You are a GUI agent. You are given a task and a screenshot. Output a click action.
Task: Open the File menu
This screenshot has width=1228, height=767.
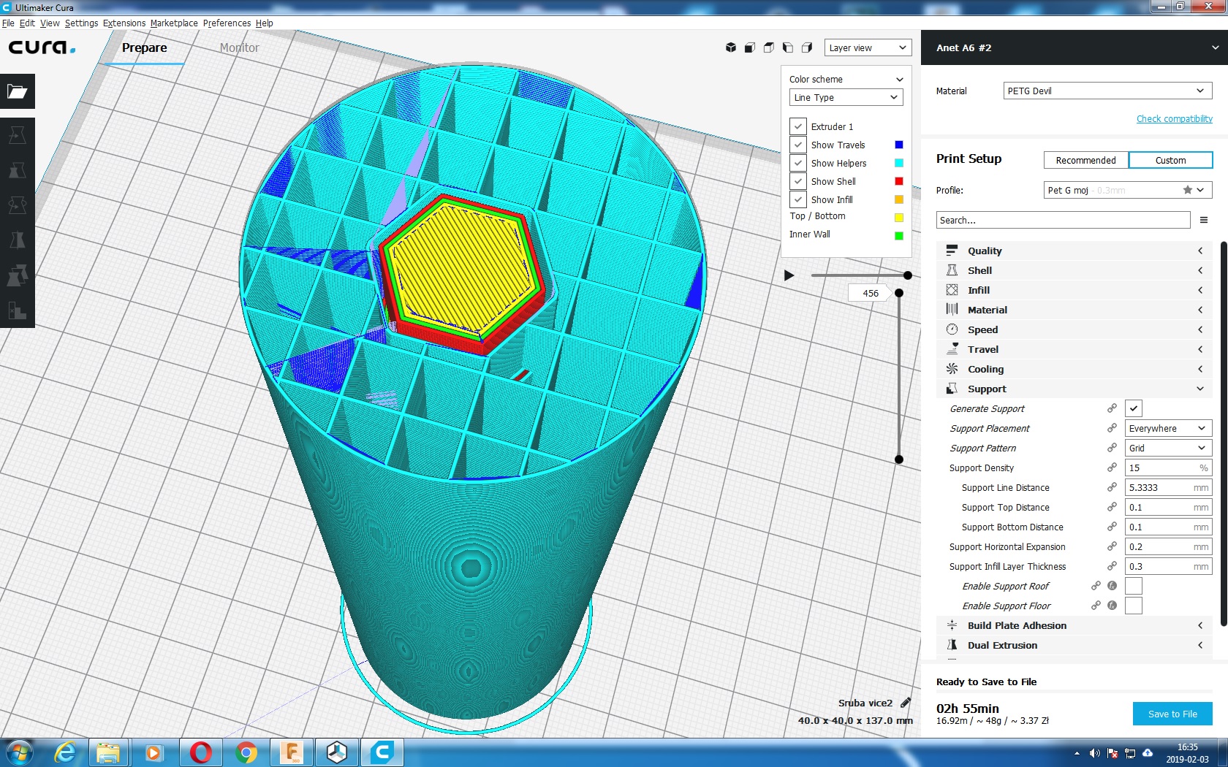8,23
